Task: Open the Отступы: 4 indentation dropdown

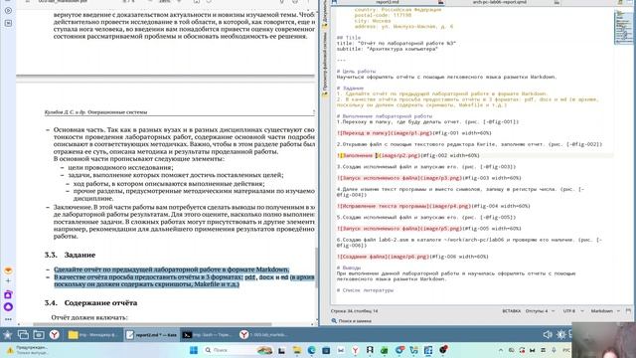Action: (540, 311)
